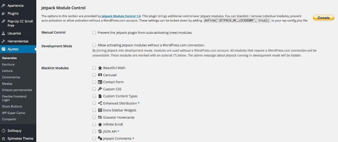Click the Pop-Up CC Scroll Free pin icon
This screenshot has width=338, height=142.
point(3,21)
